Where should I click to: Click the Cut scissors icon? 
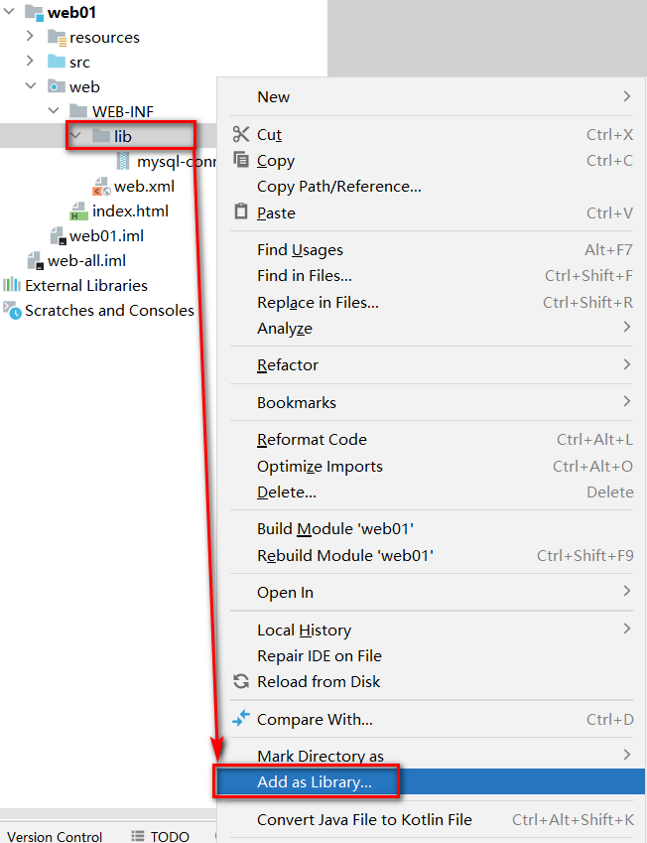pyautogui.click(x=241, y=134)
